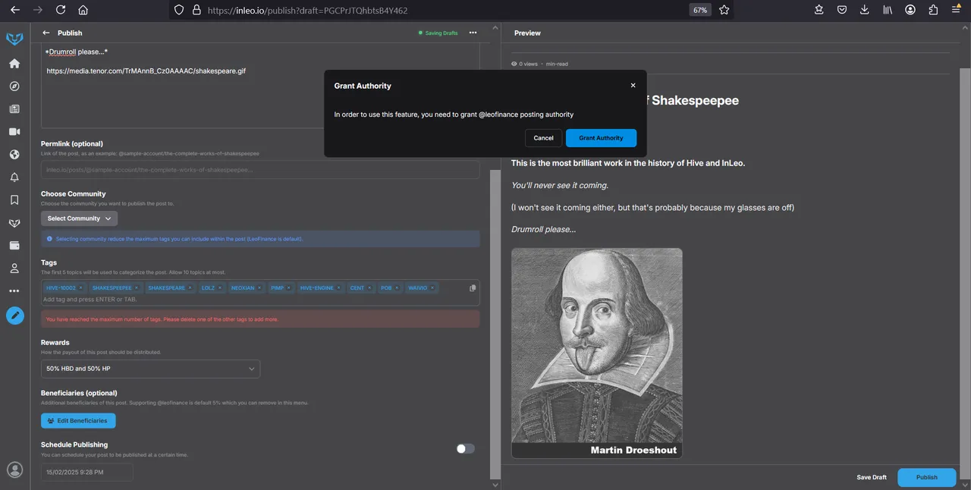
Task: Click the 67% zoom level indicator
Action: pos(699,10)
